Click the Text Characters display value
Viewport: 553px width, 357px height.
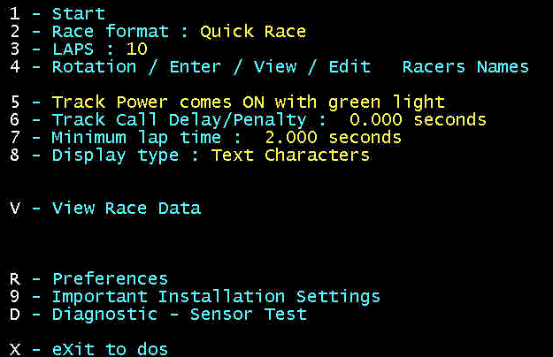[x=290, y=155]
